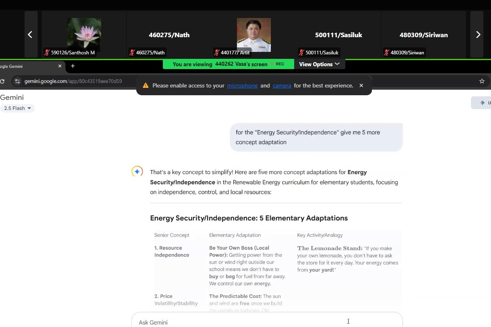Select the 590126/Santhosh M lotus thumbnail
The width and height of the screenshot is (491, 327).
tap(84, 35)
